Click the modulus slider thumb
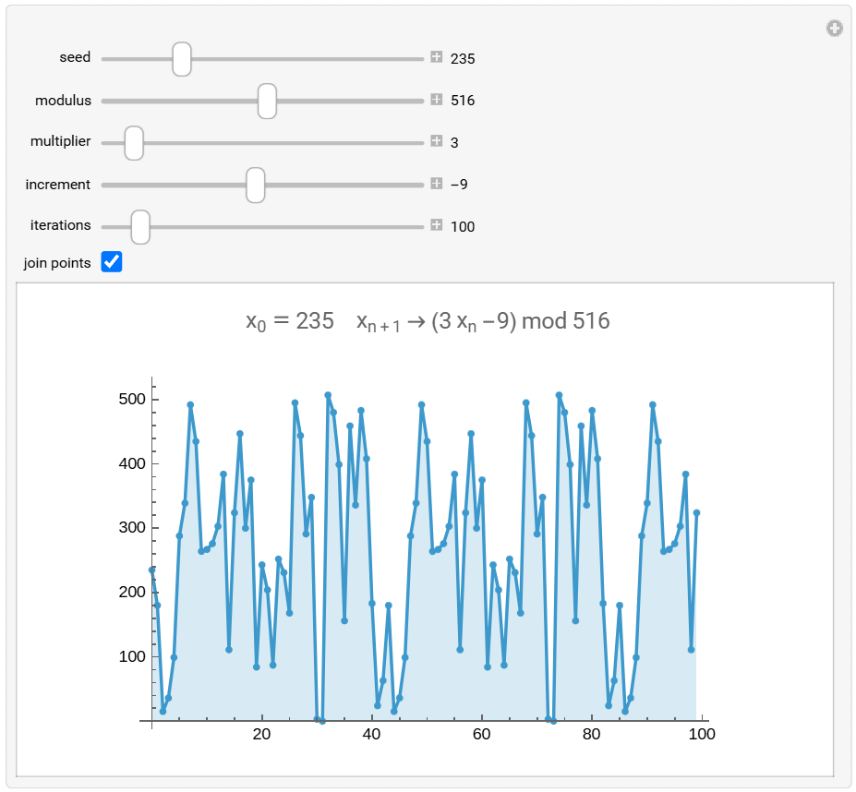 tap(267, 101)
